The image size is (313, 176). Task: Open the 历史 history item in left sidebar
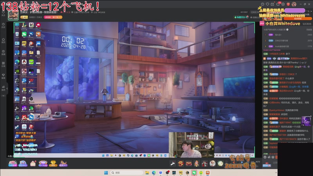3,25
